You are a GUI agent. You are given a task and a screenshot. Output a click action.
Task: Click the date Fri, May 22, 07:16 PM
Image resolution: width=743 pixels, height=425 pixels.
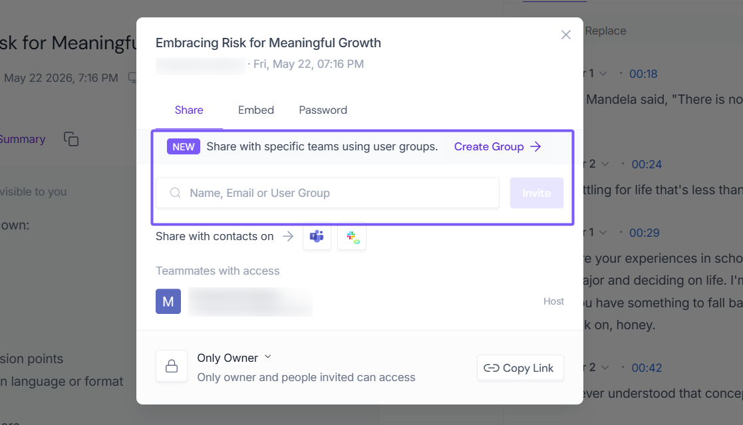coord(309,64)
